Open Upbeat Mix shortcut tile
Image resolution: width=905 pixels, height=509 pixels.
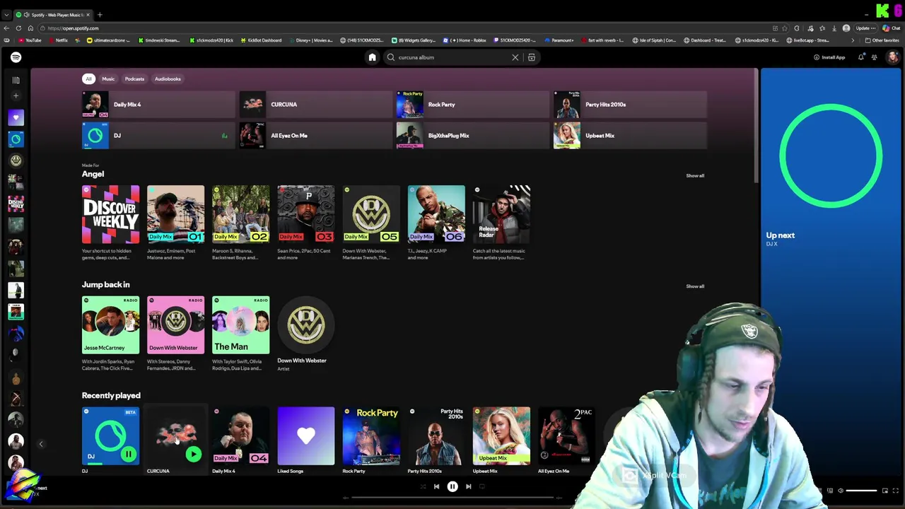630,136
